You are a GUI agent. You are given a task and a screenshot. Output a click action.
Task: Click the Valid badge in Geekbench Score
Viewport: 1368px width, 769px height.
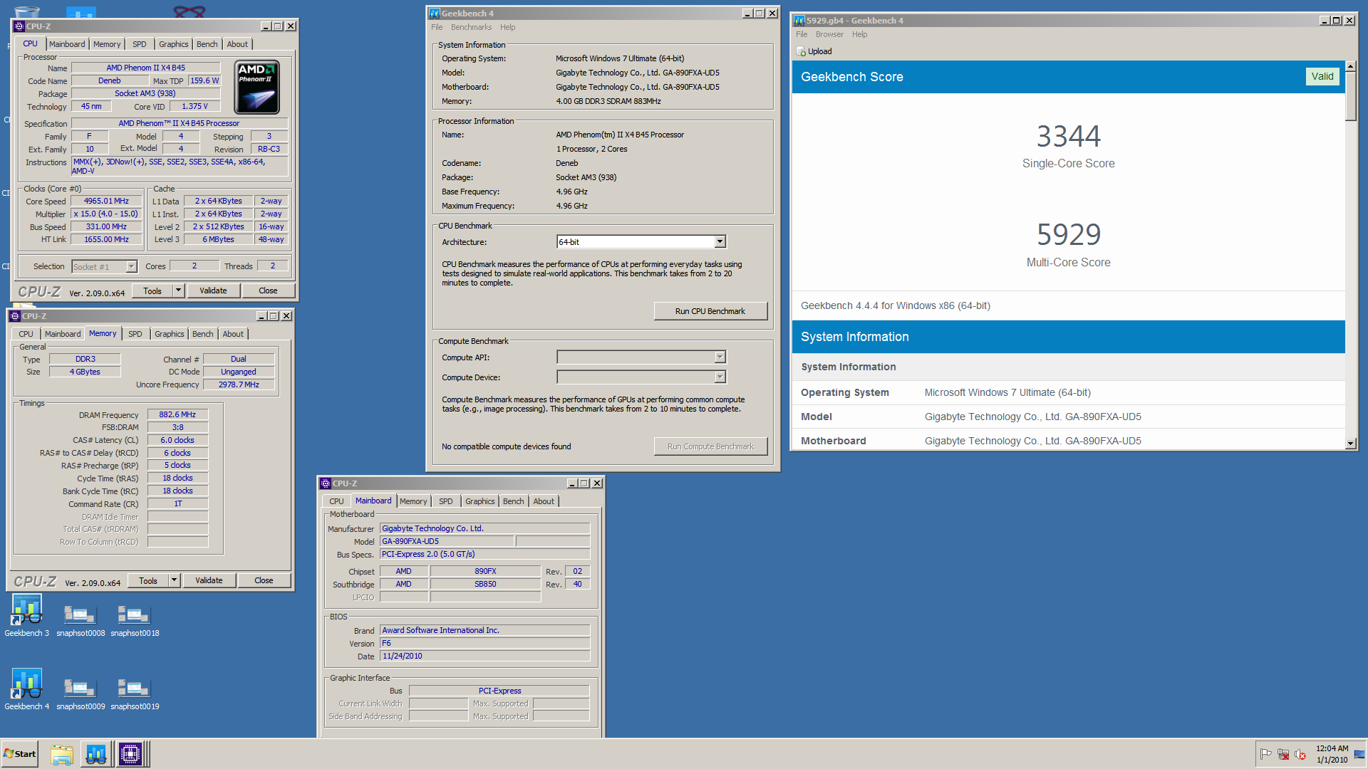[x=1322, y=77]
